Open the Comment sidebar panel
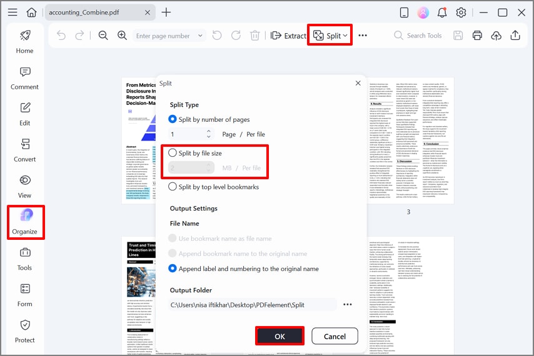This screenshot has width=534, height=356. click(24, 78)
